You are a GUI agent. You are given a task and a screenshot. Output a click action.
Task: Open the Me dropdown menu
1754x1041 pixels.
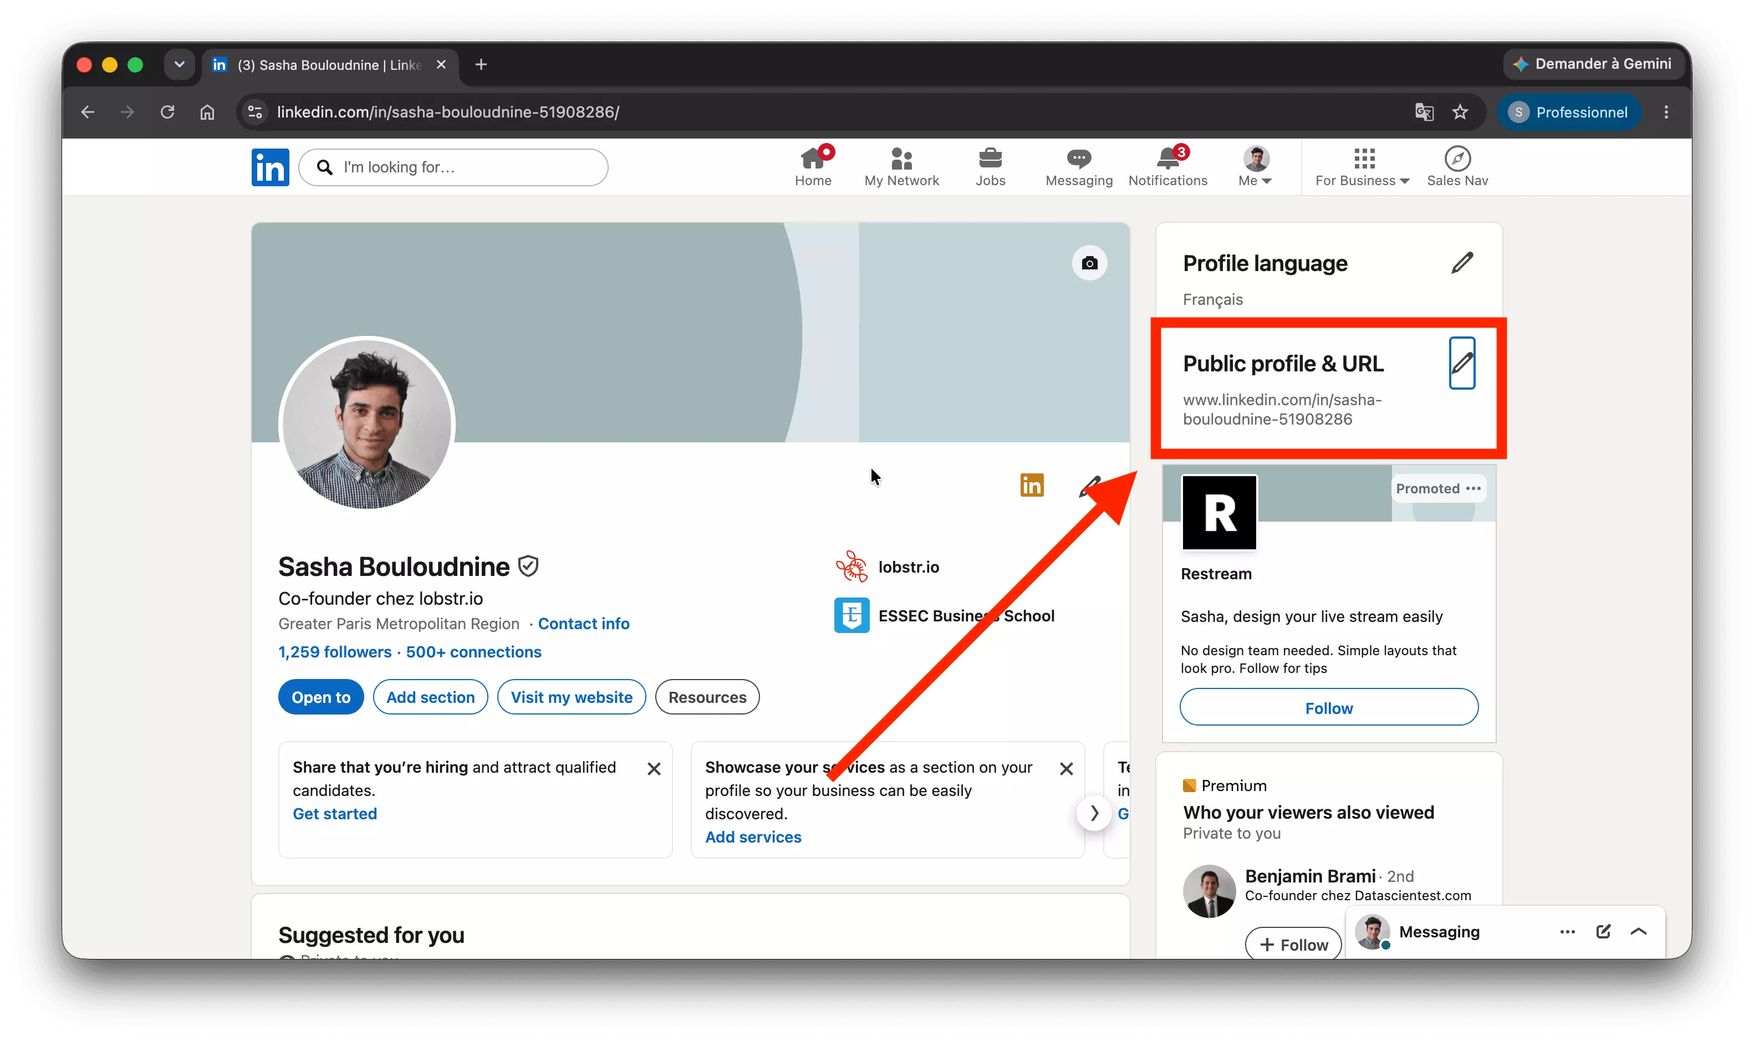point(1256,167)
